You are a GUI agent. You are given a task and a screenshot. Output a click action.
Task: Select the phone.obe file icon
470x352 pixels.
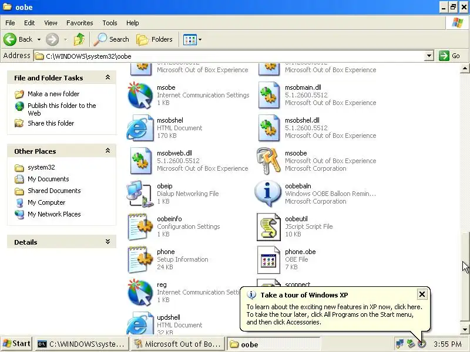click(x=268, y=260)
